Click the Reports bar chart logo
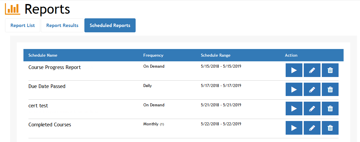 click(x=12, y=9)
